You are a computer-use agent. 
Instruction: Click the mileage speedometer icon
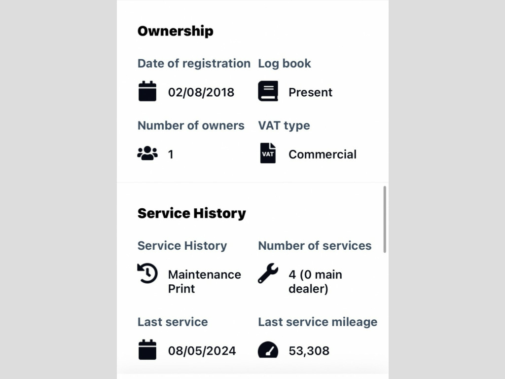pos(268,350)
